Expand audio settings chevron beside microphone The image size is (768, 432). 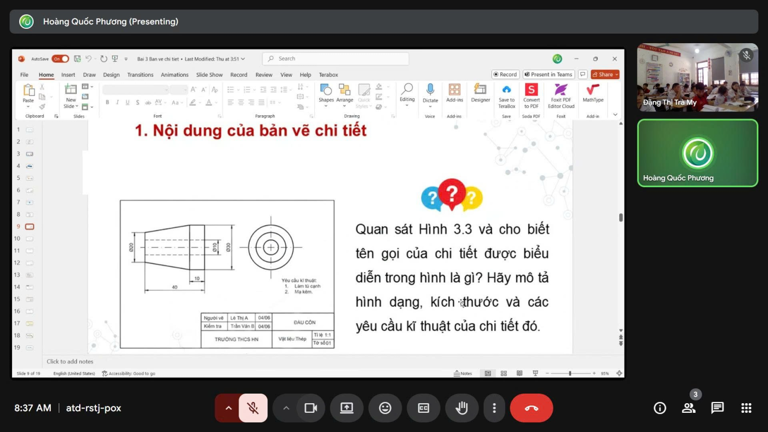[x=228, y=408]
